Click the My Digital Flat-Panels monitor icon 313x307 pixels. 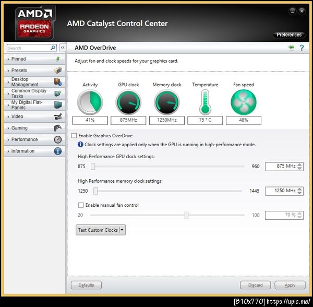[x=58, y=105]
